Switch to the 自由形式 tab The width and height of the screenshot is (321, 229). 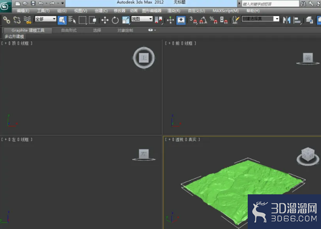(69, 30)
